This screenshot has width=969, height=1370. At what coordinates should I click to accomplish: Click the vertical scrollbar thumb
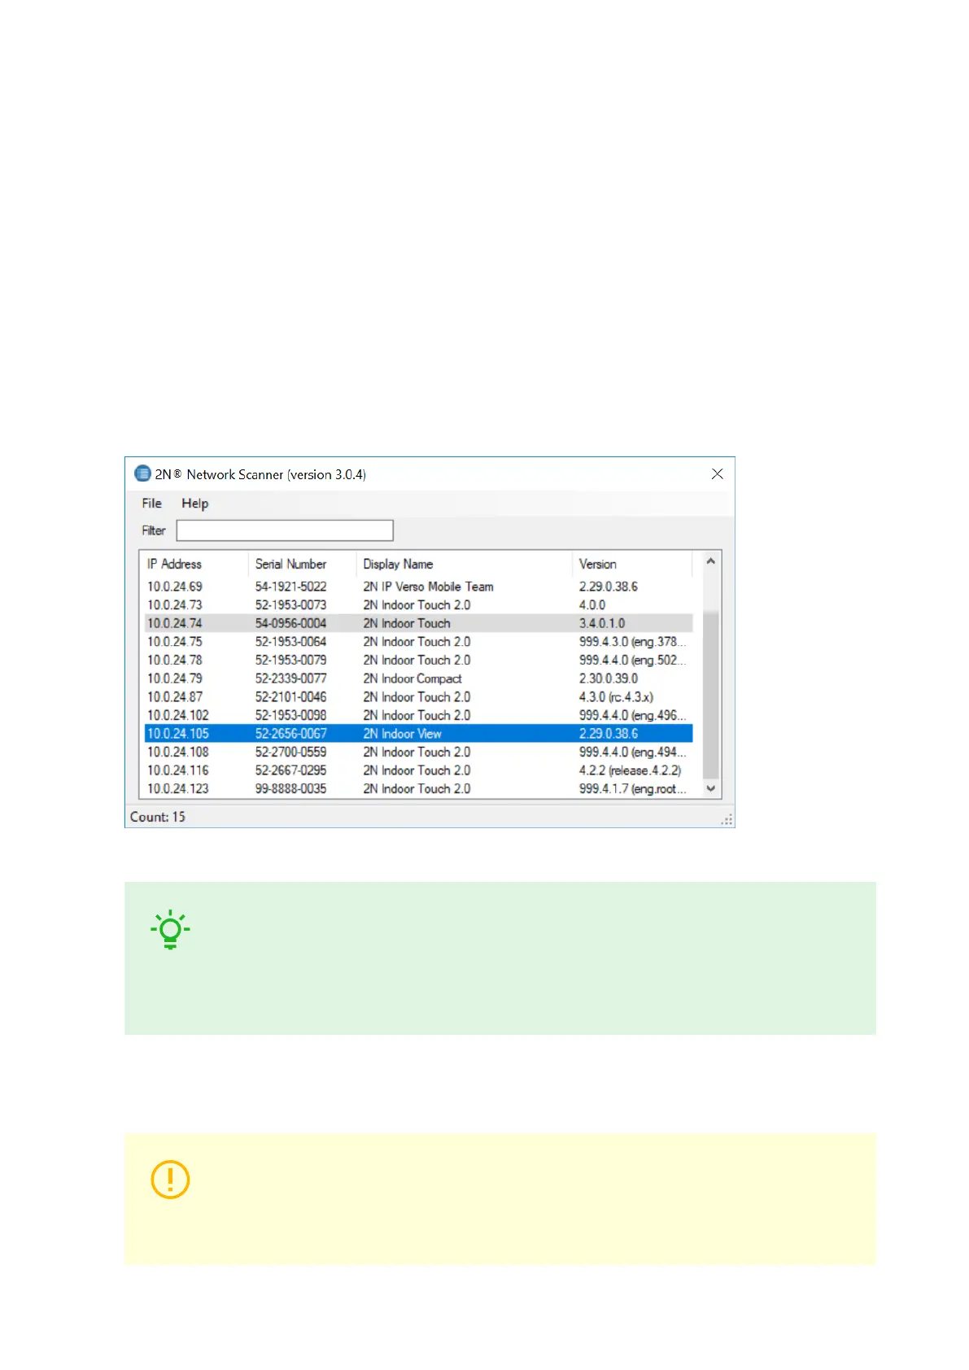(710, 696)
